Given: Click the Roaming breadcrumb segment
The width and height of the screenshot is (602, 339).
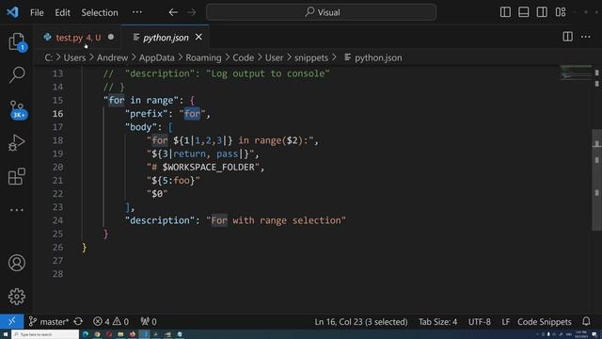Looking at the screenshot, I should (x=203, y=57).
